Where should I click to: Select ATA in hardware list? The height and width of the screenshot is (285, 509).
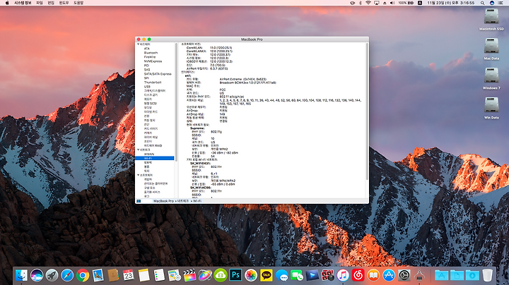(x=147, y=49)
